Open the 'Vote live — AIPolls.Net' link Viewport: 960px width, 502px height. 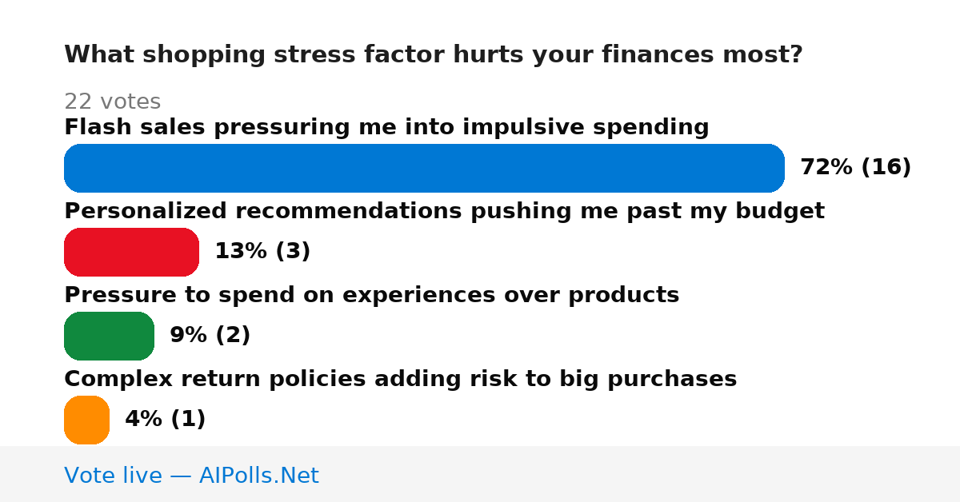point(191,476)
